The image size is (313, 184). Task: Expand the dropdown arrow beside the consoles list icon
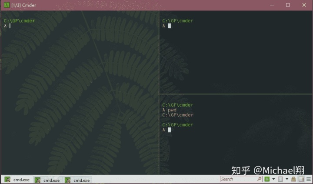pos(287,179)
